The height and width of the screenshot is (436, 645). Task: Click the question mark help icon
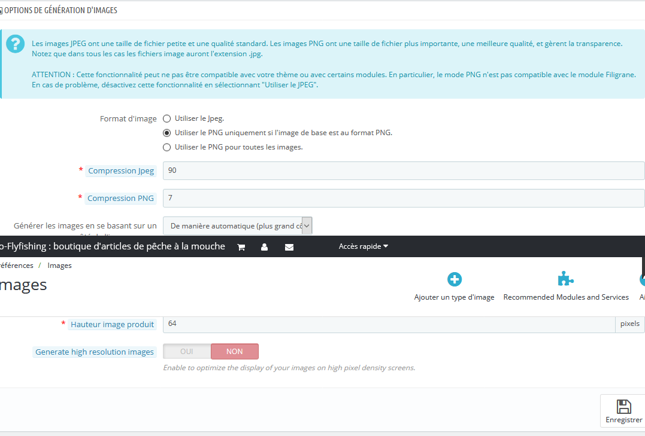[x=15, y=44]
